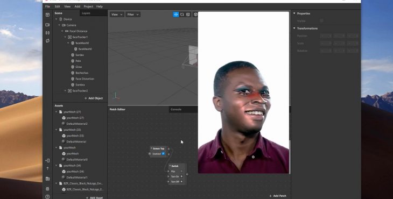This screenshot has height=199, width=393.
Task: Select Pele in Scene tree
Action: (x=78, y=61)
